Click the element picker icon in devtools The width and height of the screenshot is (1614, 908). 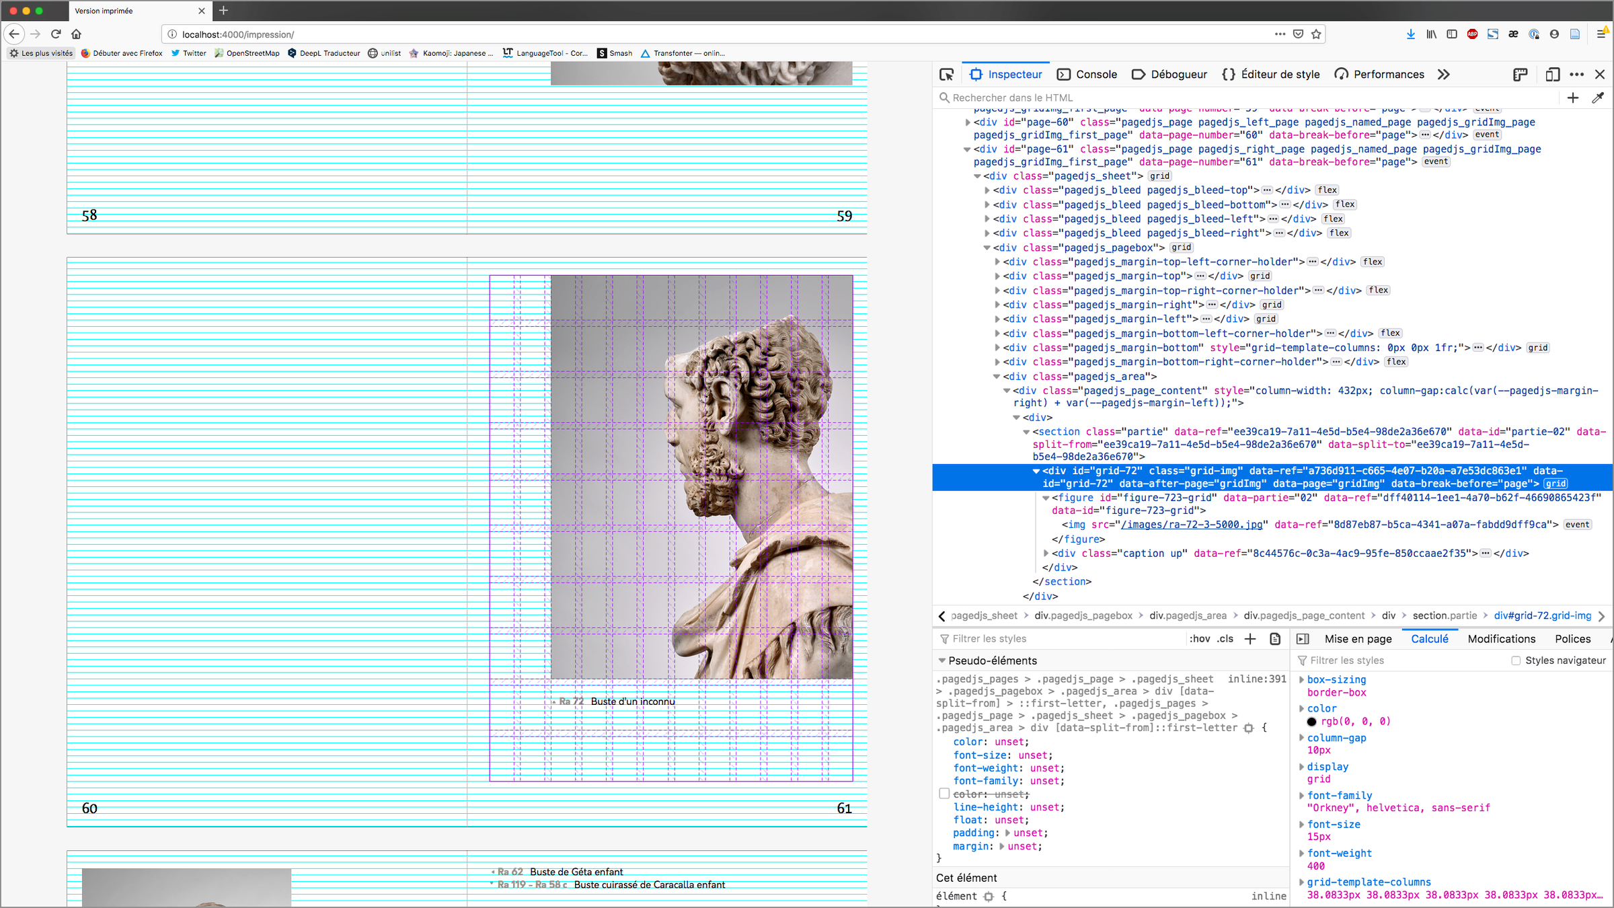(946, 75)
